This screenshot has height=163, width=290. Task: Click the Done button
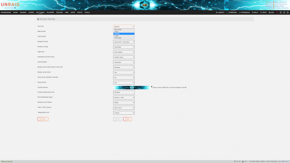(x=127, y=119)
